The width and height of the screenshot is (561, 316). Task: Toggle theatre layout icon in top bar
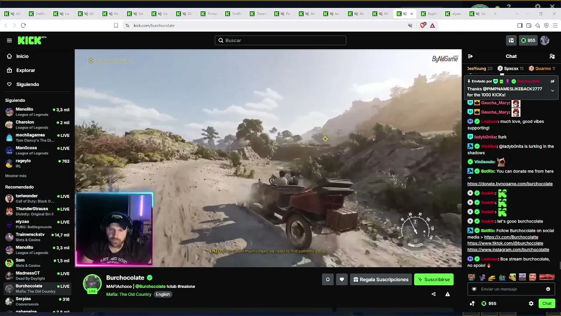coord(511,40)
